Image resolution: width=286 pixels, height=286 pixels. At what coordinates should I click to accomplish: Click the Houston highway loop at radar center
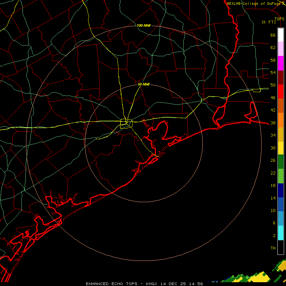(x=126, y=124)
